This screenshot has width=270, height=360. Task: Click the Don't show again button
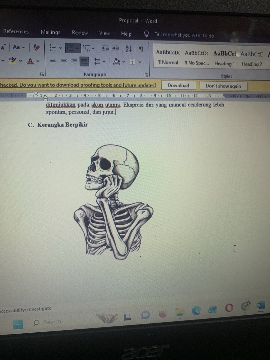(x=223, y=86)
